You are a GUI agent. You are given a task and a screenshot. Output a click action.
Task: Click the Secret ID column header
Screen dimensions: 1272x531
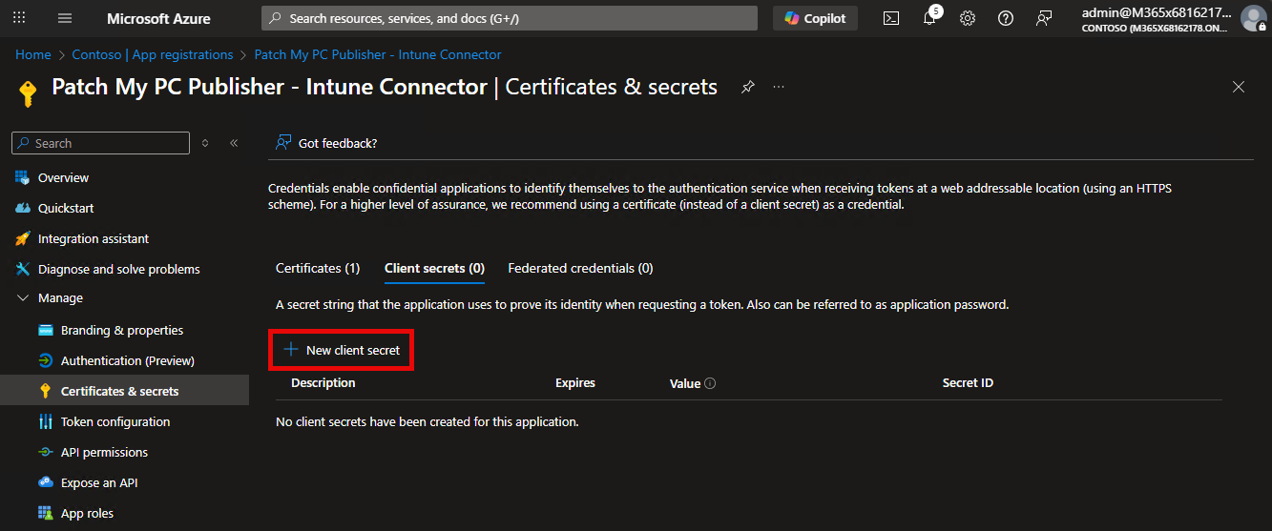point(968,383)
